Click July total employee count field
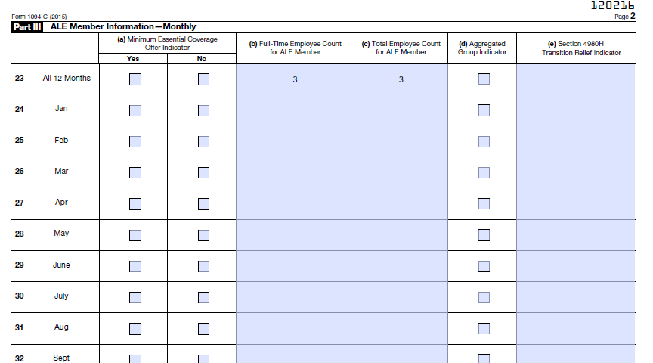Viewport: 653px width, 363px height. (401, 297)
